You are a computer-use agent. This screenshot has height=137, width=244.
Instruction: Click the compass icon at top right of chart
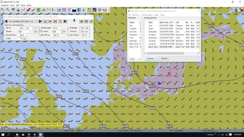(x=236, y=10)
